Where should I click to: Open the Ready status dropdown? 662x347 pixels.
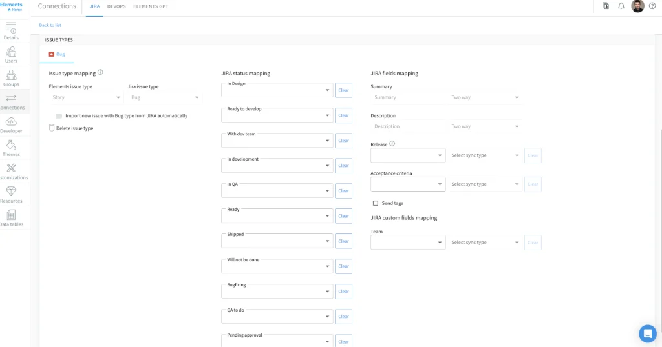[x=277, y=216]
